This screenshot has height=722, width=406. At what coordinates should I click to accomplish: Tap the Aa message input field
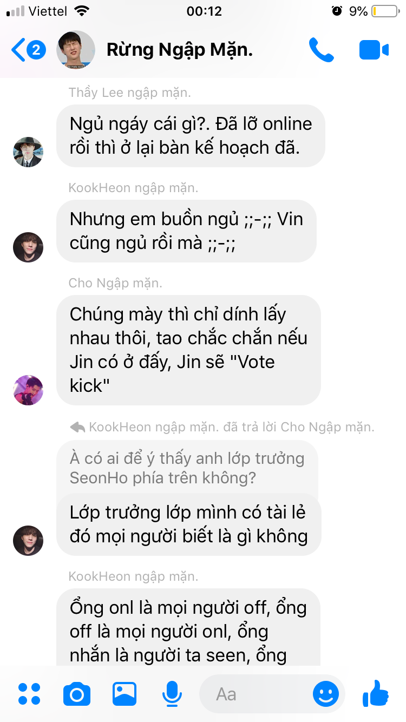tap(254, 694)
